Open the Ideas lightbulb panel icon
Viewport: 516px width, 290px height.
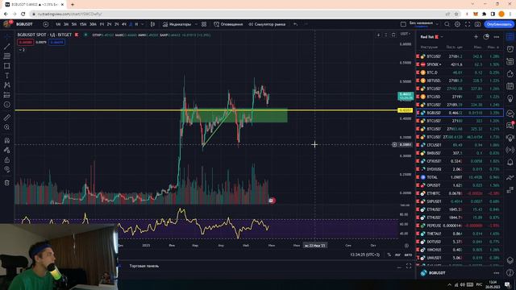tap(510, 98)
